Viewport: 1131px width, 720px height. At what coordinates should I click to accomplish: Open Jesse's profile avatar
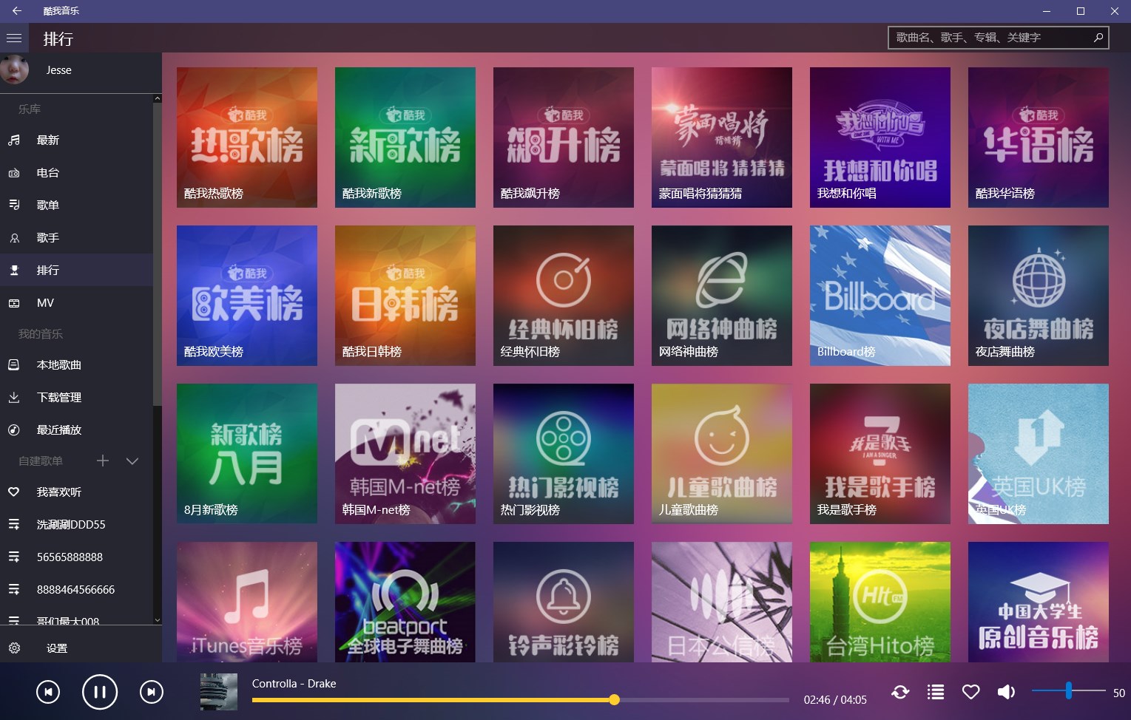pos(14,69)
